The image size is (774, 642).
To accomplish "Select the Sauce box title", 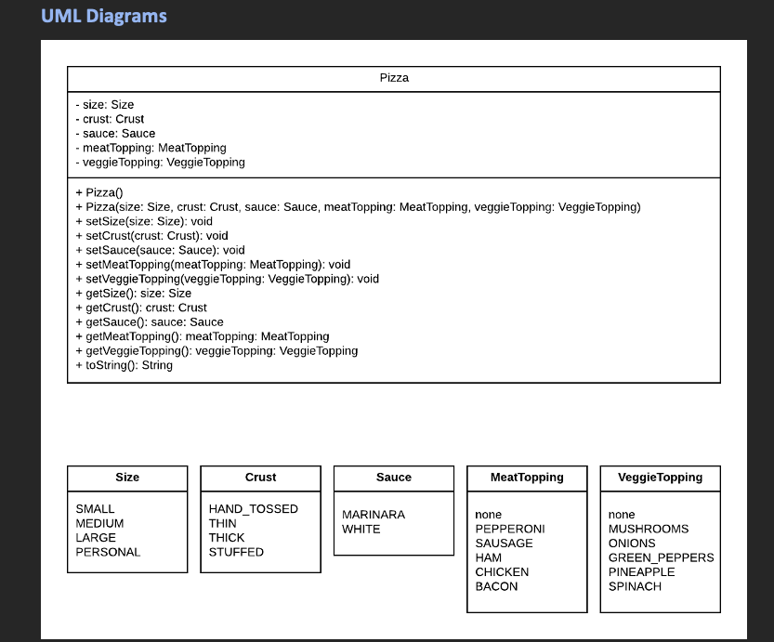I will [393, 478].
